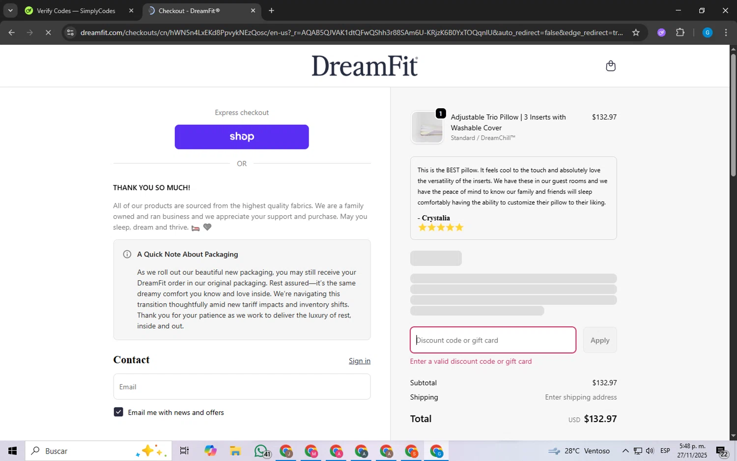This screenshot has width=737, height=461.
Task: Click the DreamFit logo
Action: (365, 66)
